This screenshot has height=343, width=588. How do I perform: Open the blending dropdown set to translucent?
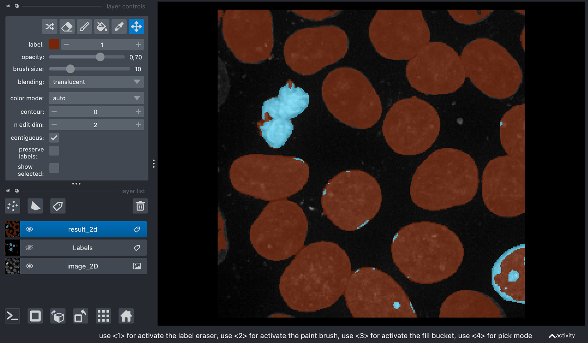click(x=96, y=82)
